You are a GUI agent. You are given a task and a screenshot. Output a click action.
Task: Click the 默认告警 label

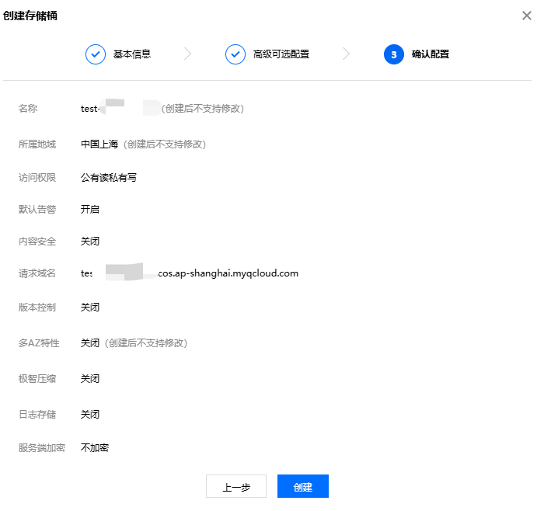(x=37, y=209)
